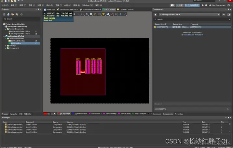Select the PCB1.PcbDoc document tab

coord(109,9)
